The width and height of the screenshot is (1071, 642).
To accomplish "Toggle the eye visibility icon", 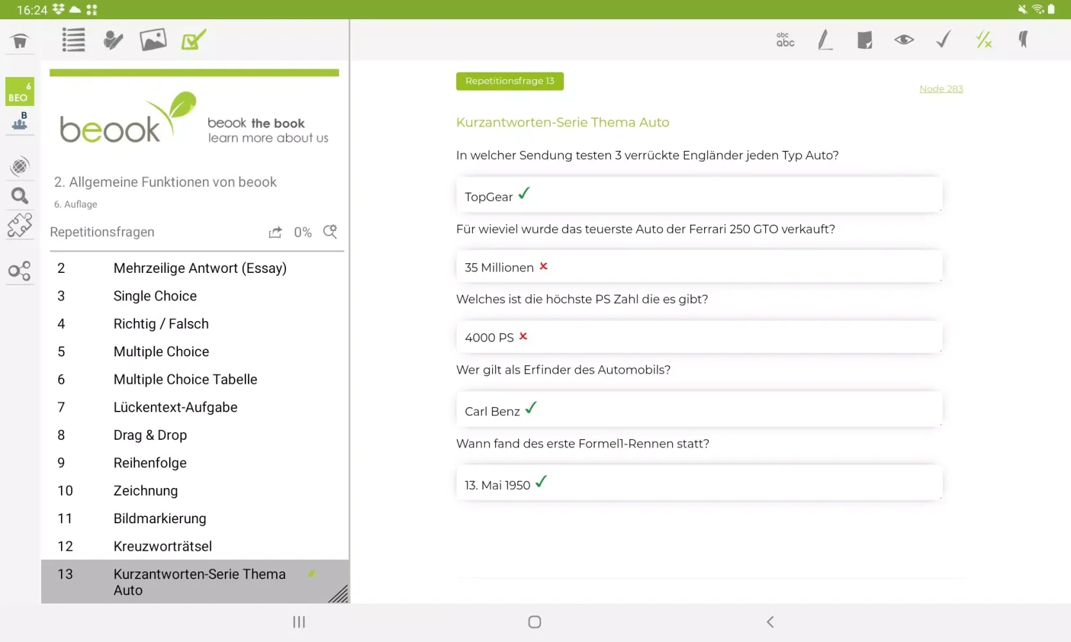I will 904,40.
